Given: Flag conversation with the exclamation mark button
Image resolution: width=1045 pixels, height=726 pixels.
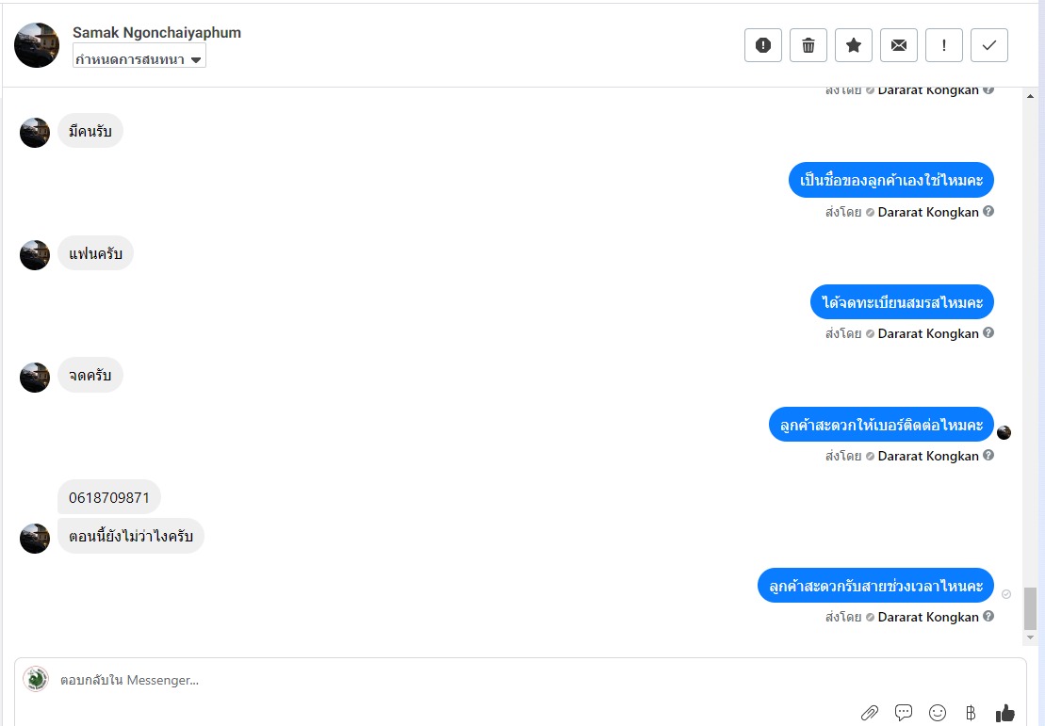Looking at the screenshot, I should [943, 45].
